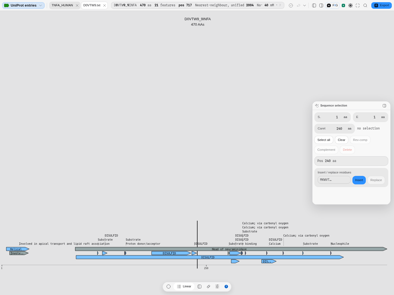Screen dimensions: 394x295
Task: Toggle the left sidebar panel icon
Action: point(314,5)
